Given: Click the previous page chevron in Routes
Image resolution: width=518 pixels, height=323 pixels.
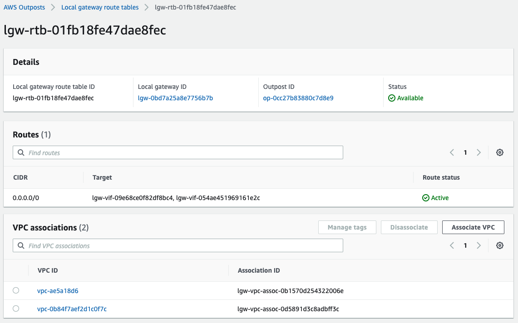Looking at the screenshot, I should [452, 152].
